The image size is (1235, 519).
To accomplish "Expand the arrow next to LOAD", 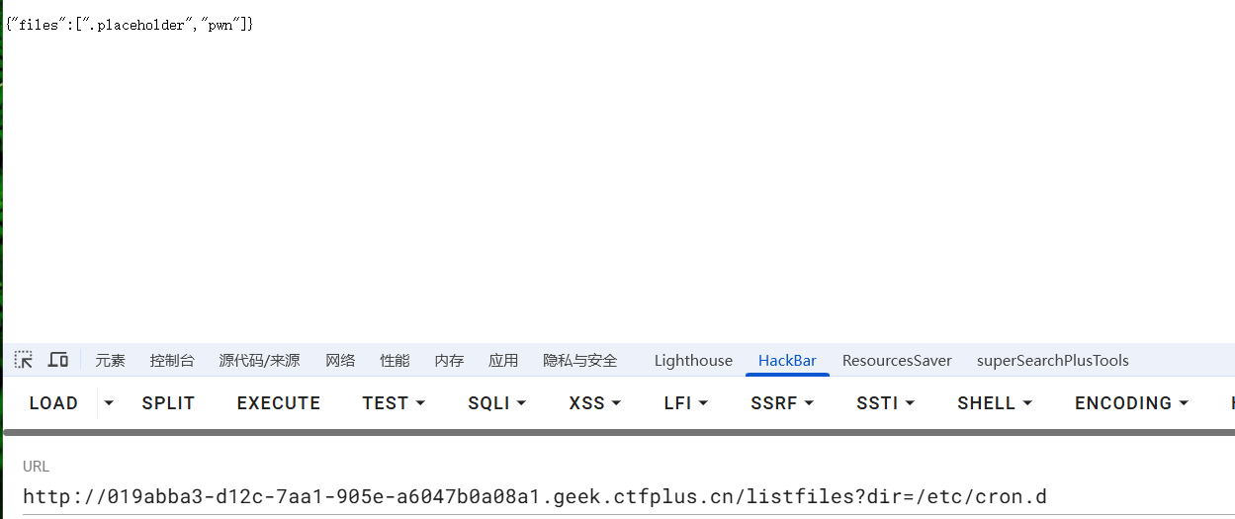I will coord(109,403).
